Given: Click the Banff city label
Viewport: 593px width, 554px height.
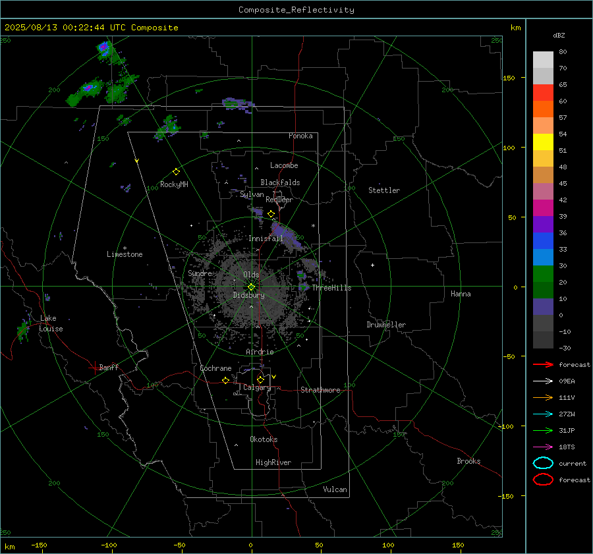Looking at the screenshot, I should point(109,368).
